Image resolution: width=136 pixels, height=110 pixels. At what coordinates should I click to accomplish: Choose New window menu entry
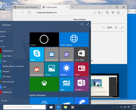[x=80, y=20]
